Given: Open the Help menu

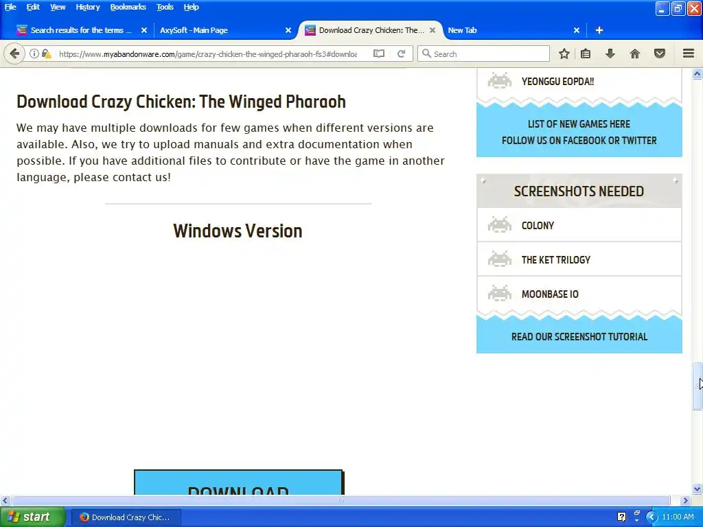Looking at the screenshot, I should 191,7.
